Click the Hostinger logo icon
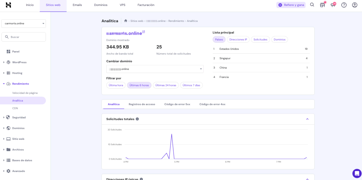 tap(8, 5)
